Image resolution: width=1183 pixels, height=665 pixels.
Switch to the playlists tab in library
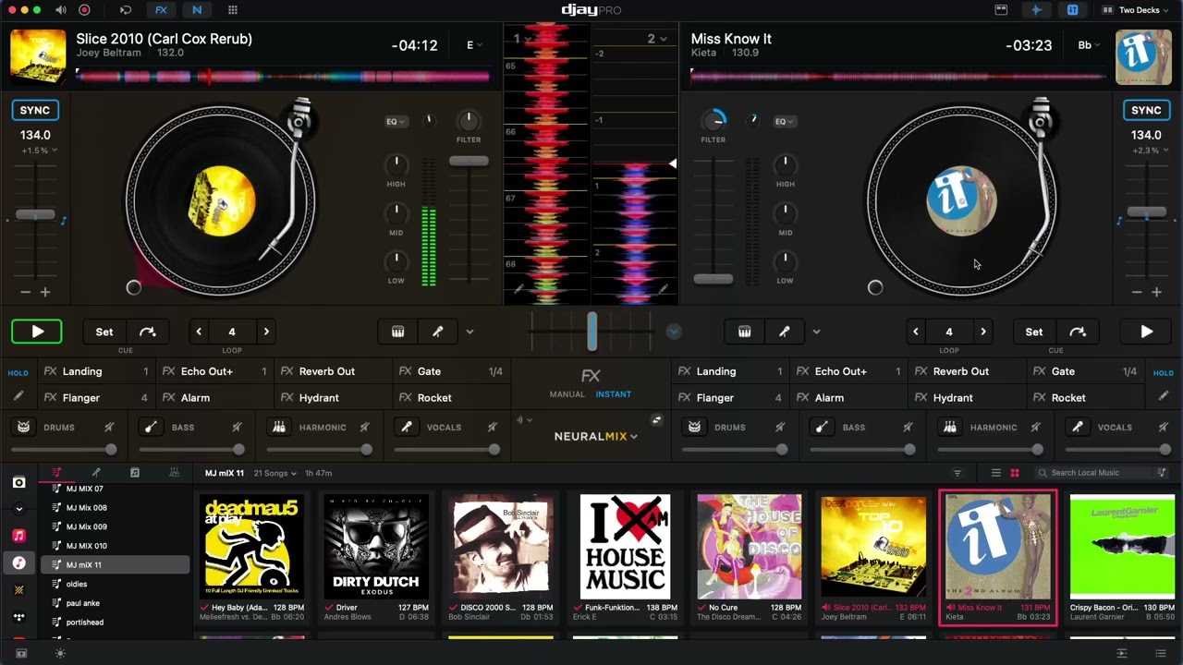(57, 473)
